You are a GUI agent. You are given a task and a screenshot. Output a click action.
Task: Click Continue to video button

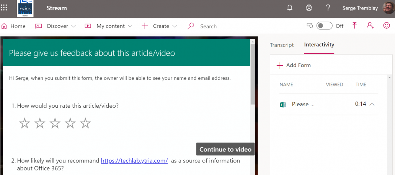pos(225,149)
